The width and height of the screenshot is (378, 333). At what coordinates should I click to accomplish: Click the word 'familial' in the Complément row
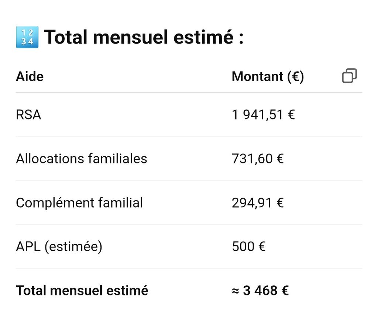coord(120,202)
